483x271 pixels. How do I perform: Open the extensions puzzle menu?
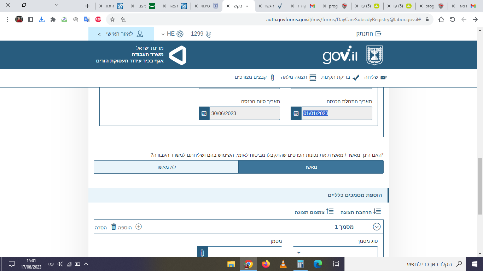coord(53,20)
